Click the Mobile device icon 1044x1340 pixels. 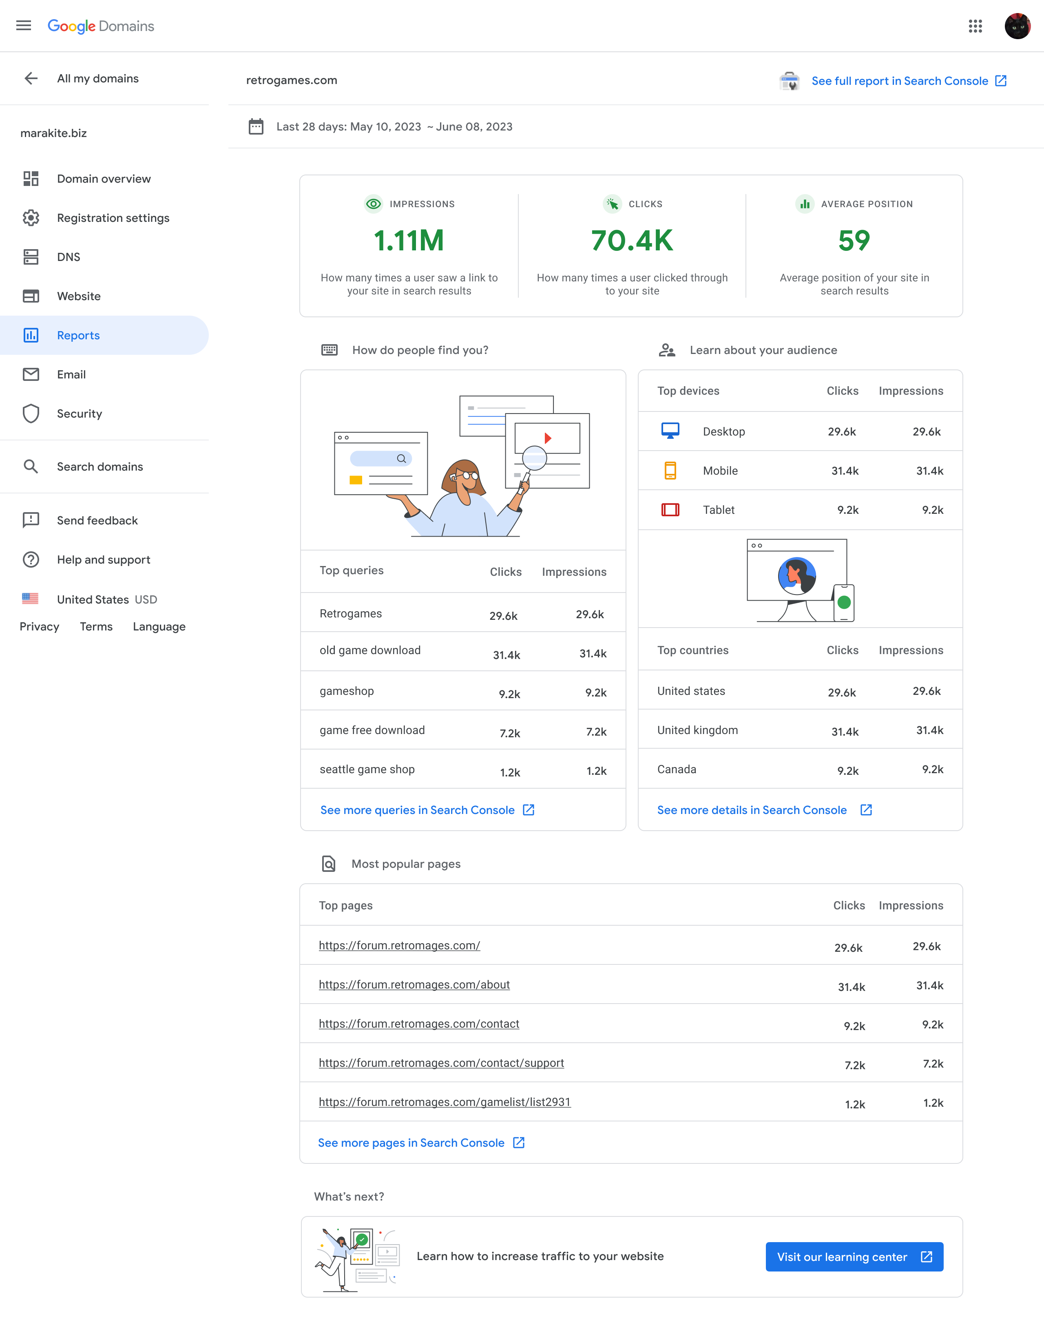pos(670,471)
